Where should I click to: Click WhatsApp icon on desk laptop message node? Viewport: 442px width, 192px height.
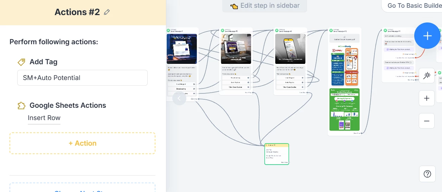tap(223, 31)
